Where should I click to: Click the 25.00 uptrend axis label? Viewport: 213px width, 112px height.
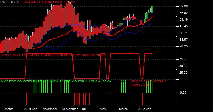tap(183, 73)
